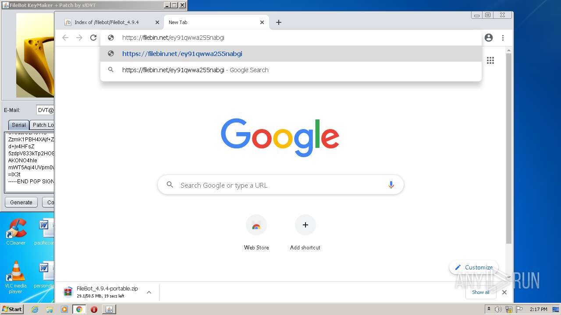The width and height of the screenshot is (561, 315).
Task: Open the volume speaker tray icon
Action: pyautogui.click(x=498, y=309)
